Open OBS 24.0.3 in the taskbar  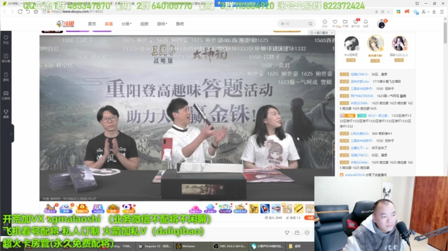[x=230, y=246]
